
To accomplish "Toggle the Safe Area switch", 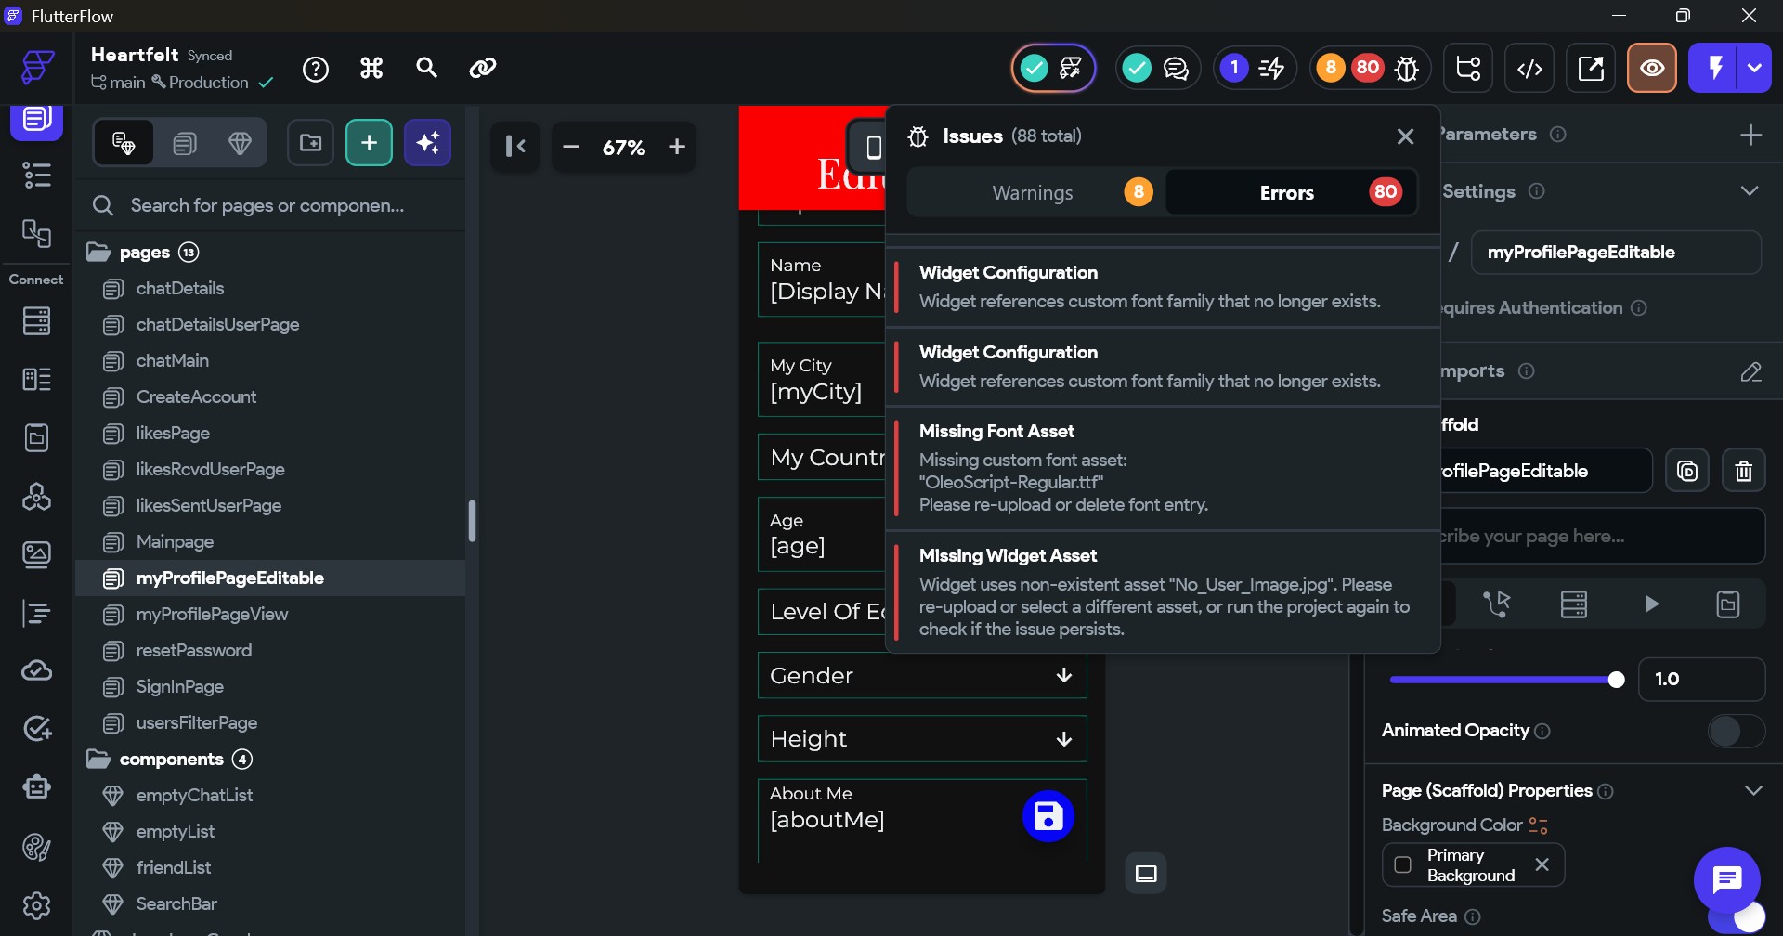I will pyautogui.click(x=1735, y=916).
